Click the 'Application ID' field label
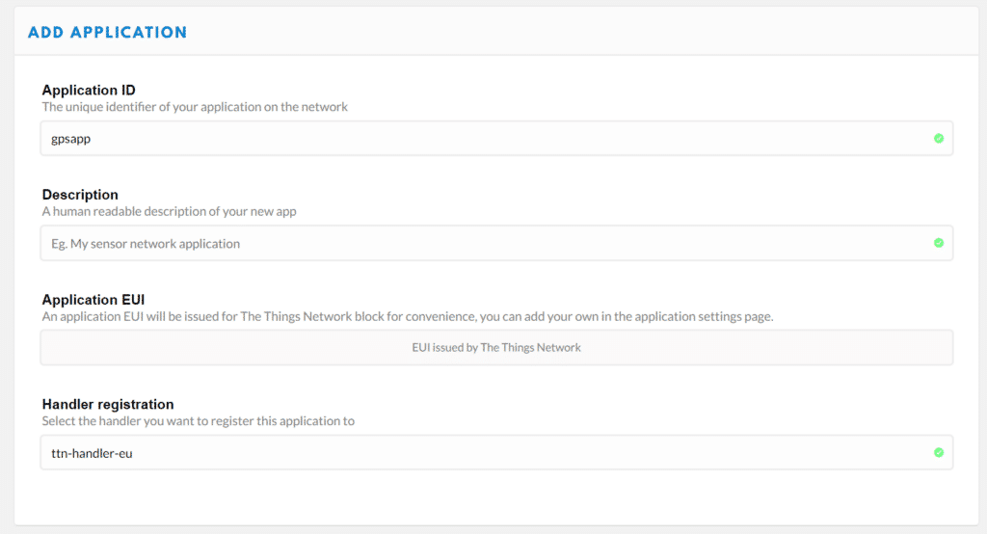987x534 pixels. tap(89, 90)
